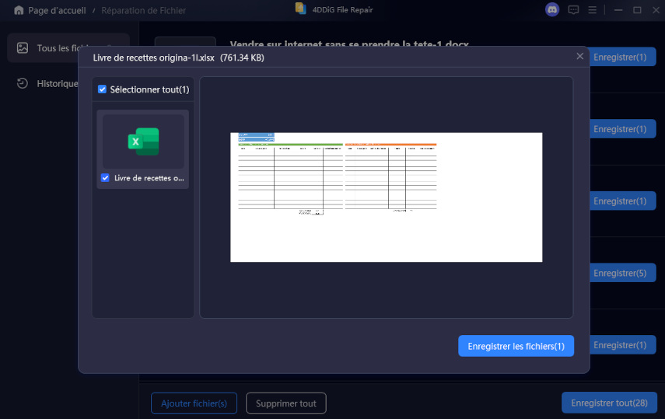Click the 4DDiG File Repair logo
The width and height of the screenshot is (665, 419).
tap(301, 9)
